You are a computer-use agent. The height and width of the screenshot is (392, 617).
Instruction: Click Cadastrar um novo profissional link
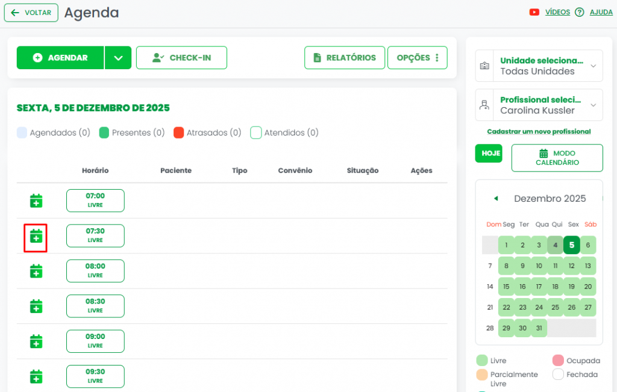(x=539, y=131)
